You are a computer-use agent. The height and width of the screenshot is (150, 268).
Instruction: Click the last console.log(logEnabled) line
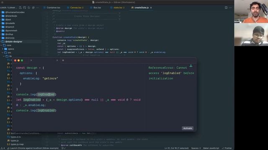click(x=36, y=110)
